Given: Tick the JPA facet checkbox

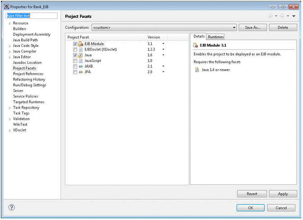Looking at the screenshot, I should (75, 72).
